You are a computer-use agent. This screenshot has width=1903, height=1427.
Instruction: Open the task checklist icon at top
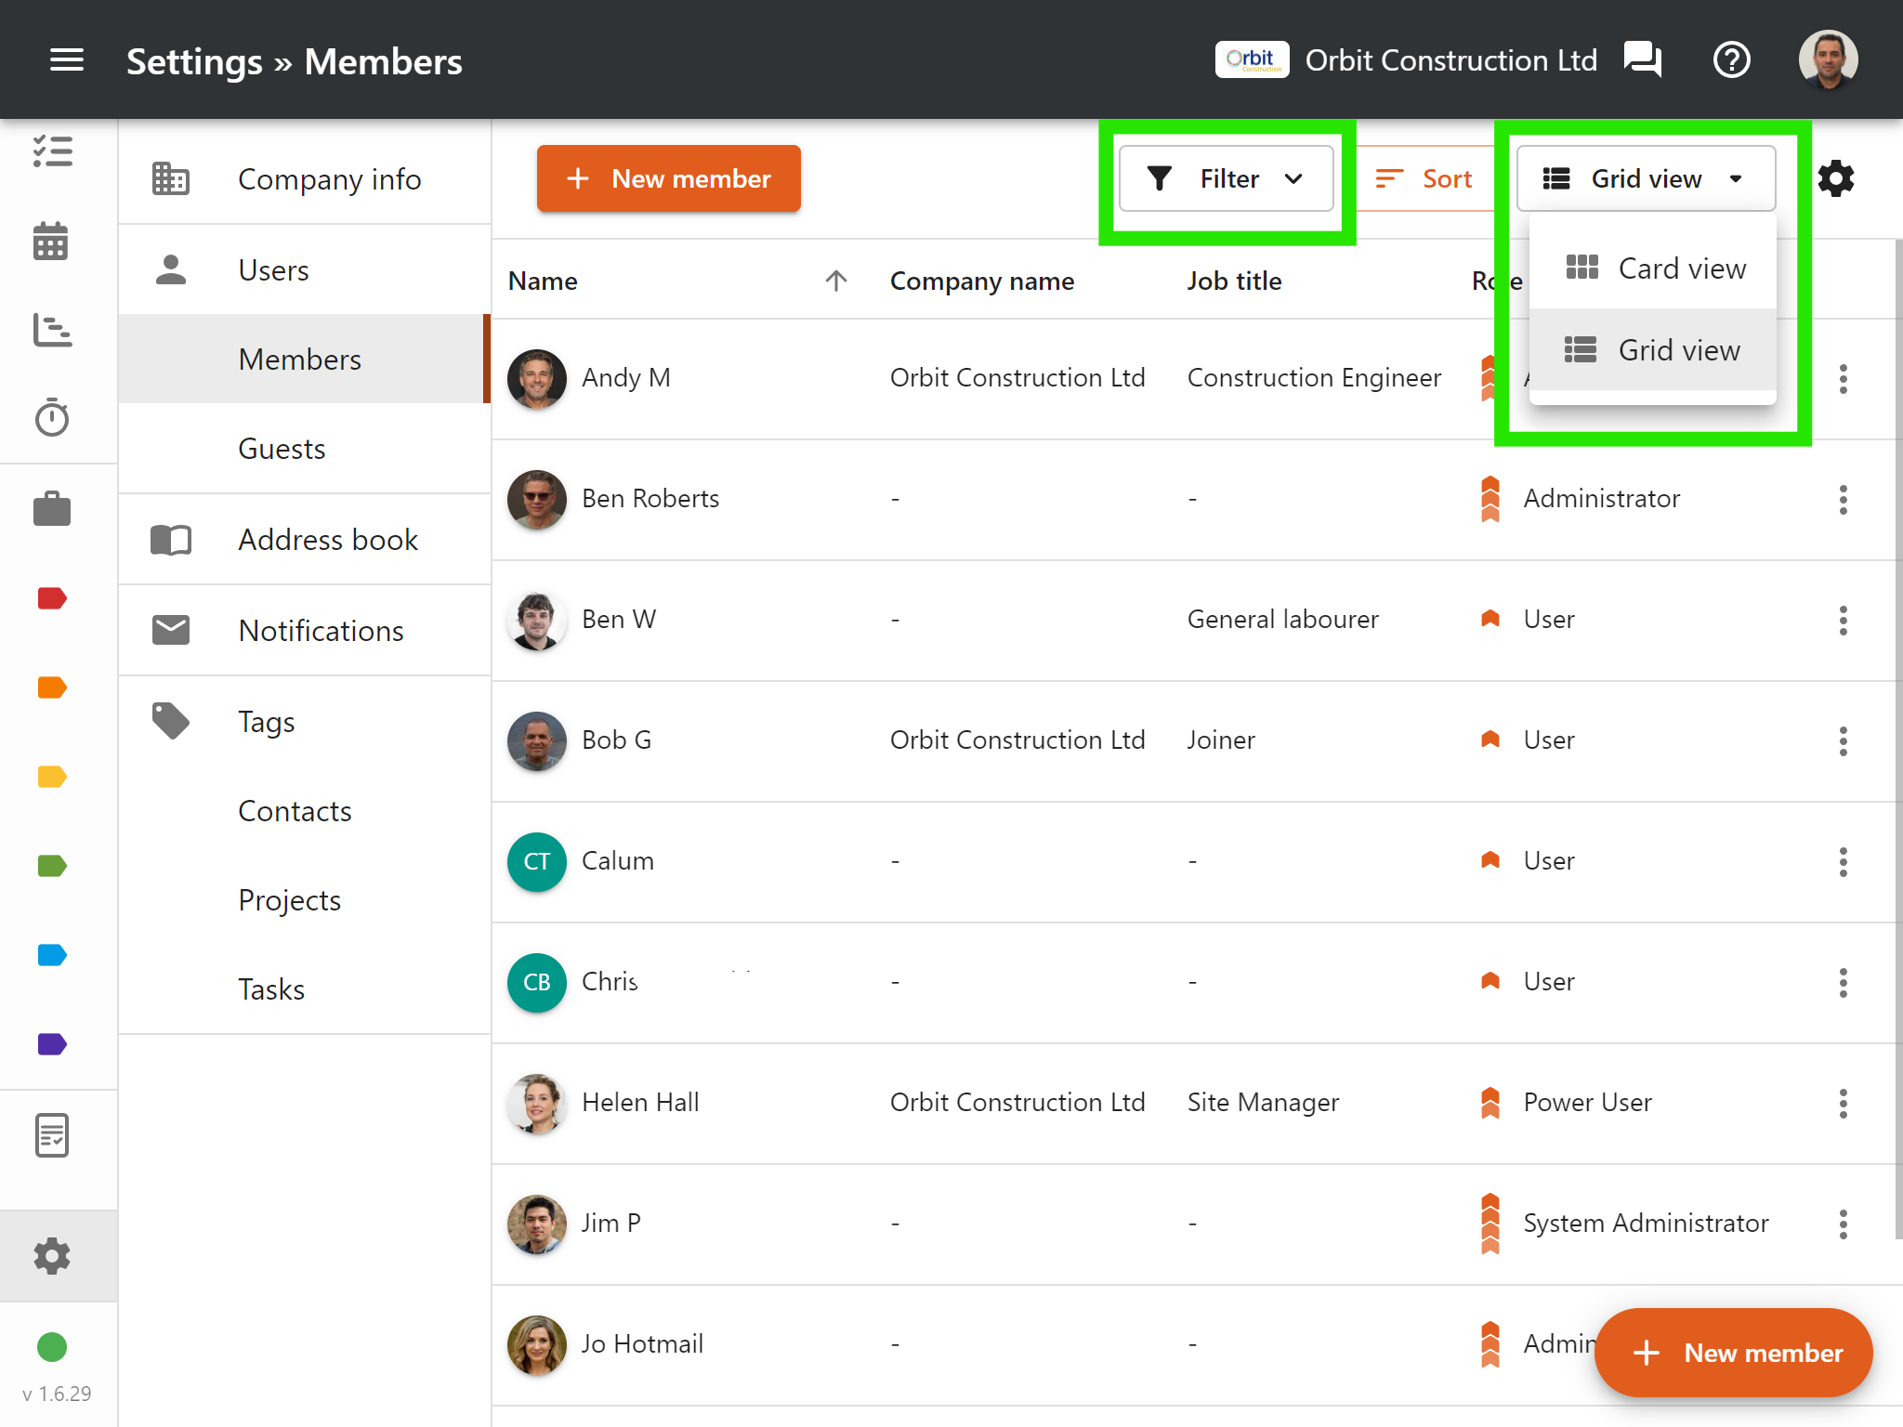51,151
